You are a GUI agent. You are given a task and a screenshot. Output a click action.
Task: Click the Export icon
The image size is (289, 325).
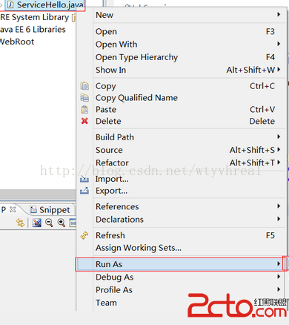[84, 191]
